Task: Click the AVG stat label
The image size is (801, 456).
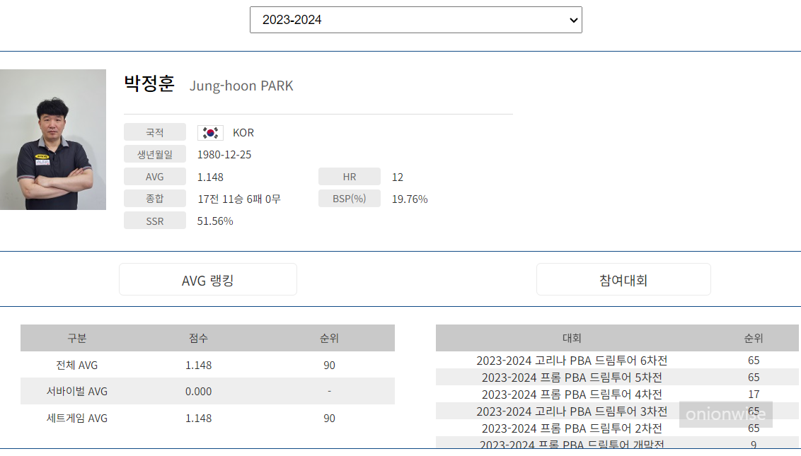Action: tap(154, 176)
